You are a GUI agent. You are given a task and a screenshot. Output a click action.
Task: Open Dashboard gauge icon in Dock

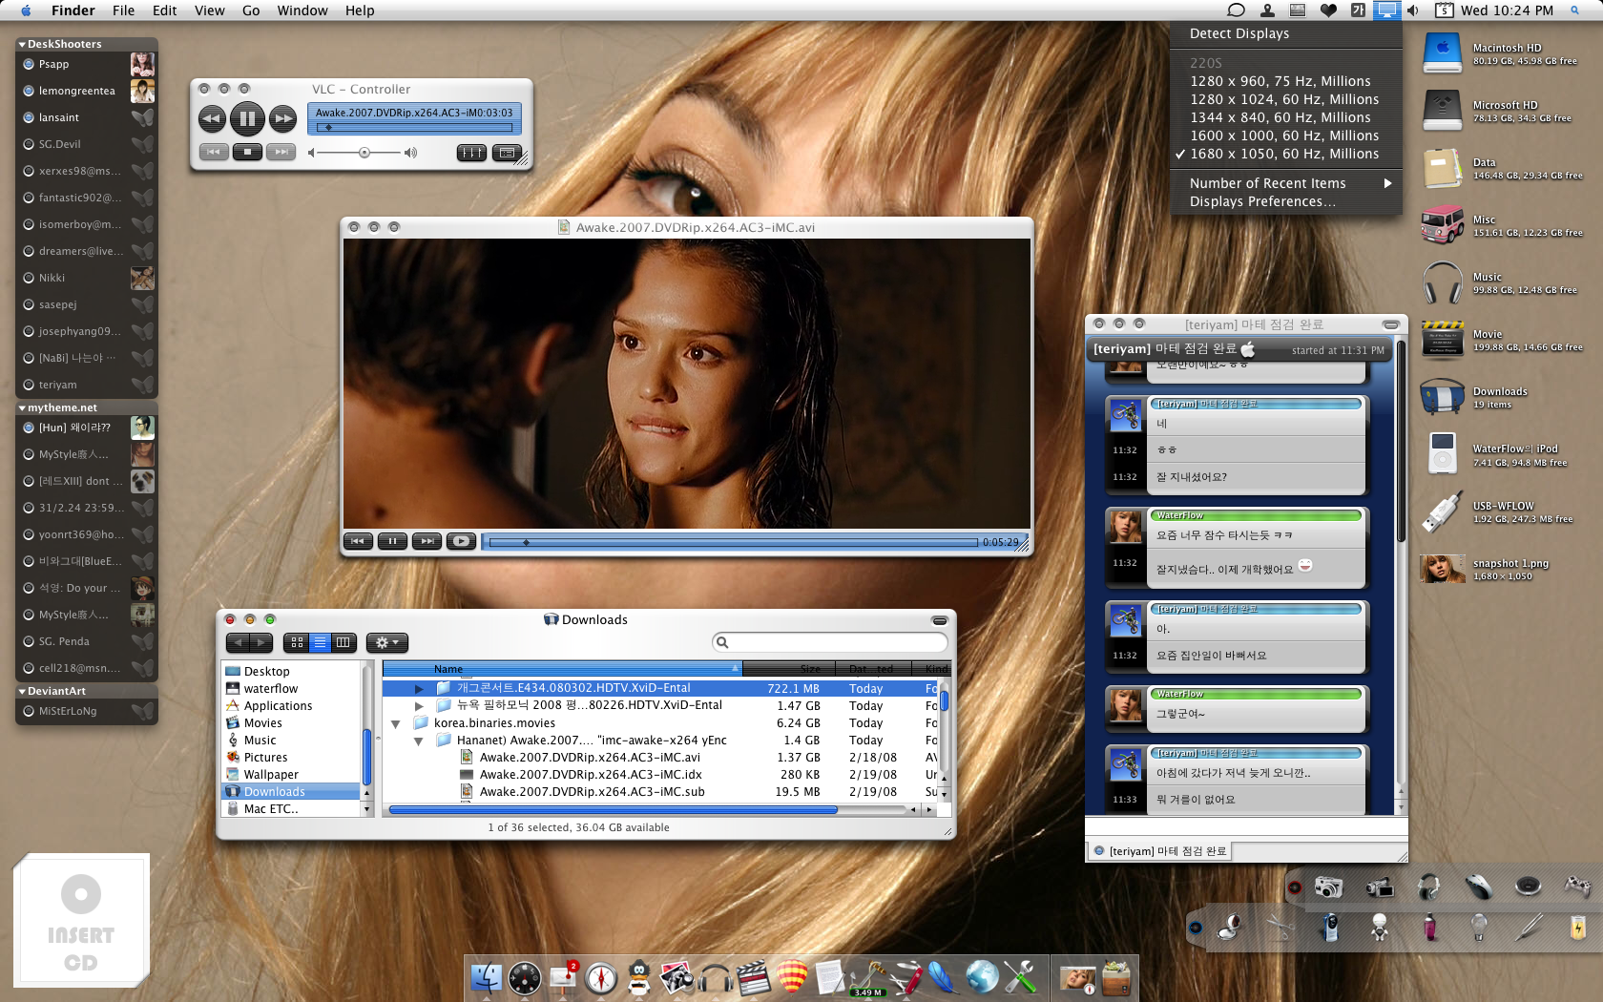coord(525,978)
